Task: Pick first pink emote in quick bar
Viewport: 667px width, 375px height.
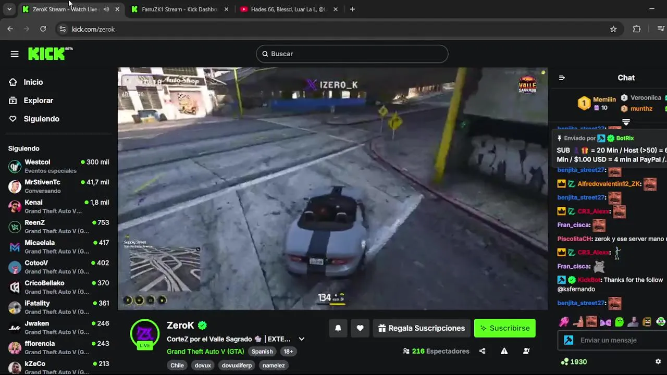Action: click(564, 322)
